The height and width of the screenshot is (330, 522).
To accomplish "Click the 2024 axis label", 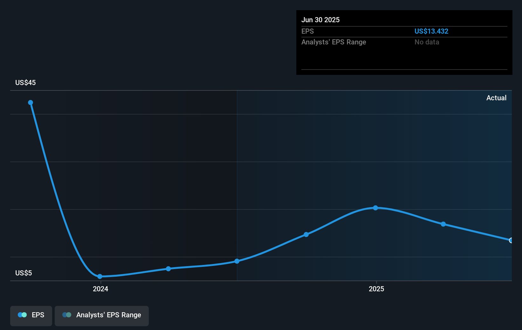I will point(100,289).
